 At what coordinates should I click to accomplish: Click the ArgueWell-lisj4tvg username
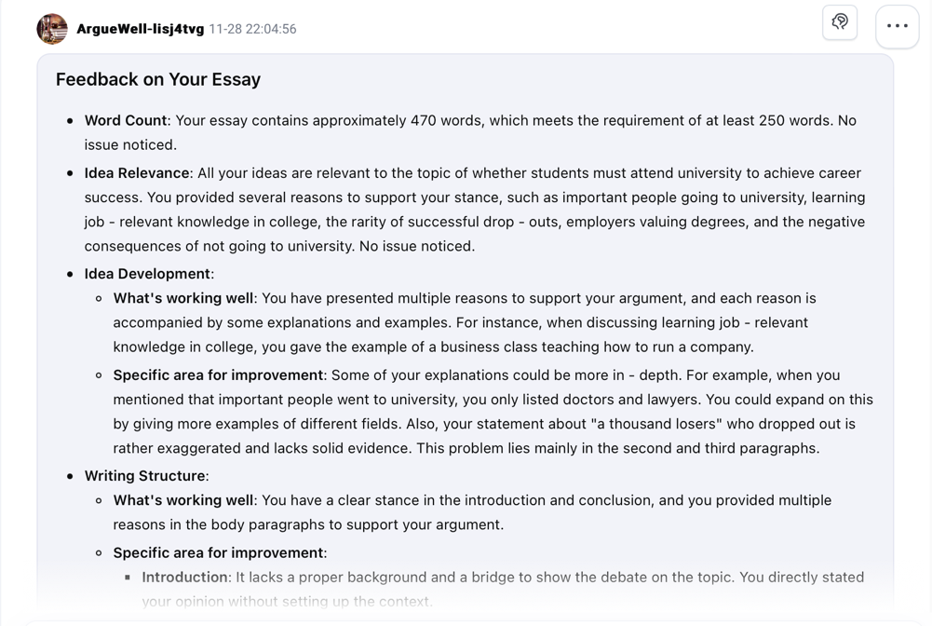point(140,29)
